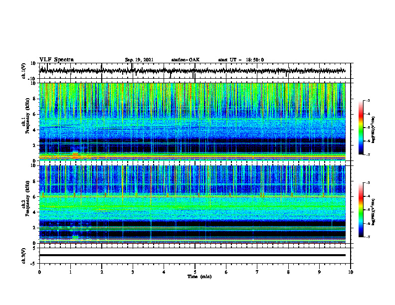Screen dimensions: 395x305
Task: Click the lower colorbar log(PSD) unit label
Action: [373, 212]
